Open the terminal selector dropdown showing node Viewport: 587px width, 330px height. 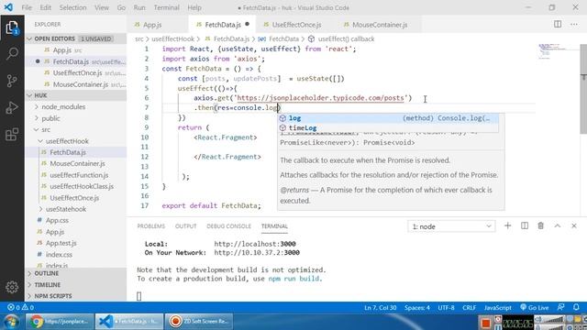click(451, 226)
